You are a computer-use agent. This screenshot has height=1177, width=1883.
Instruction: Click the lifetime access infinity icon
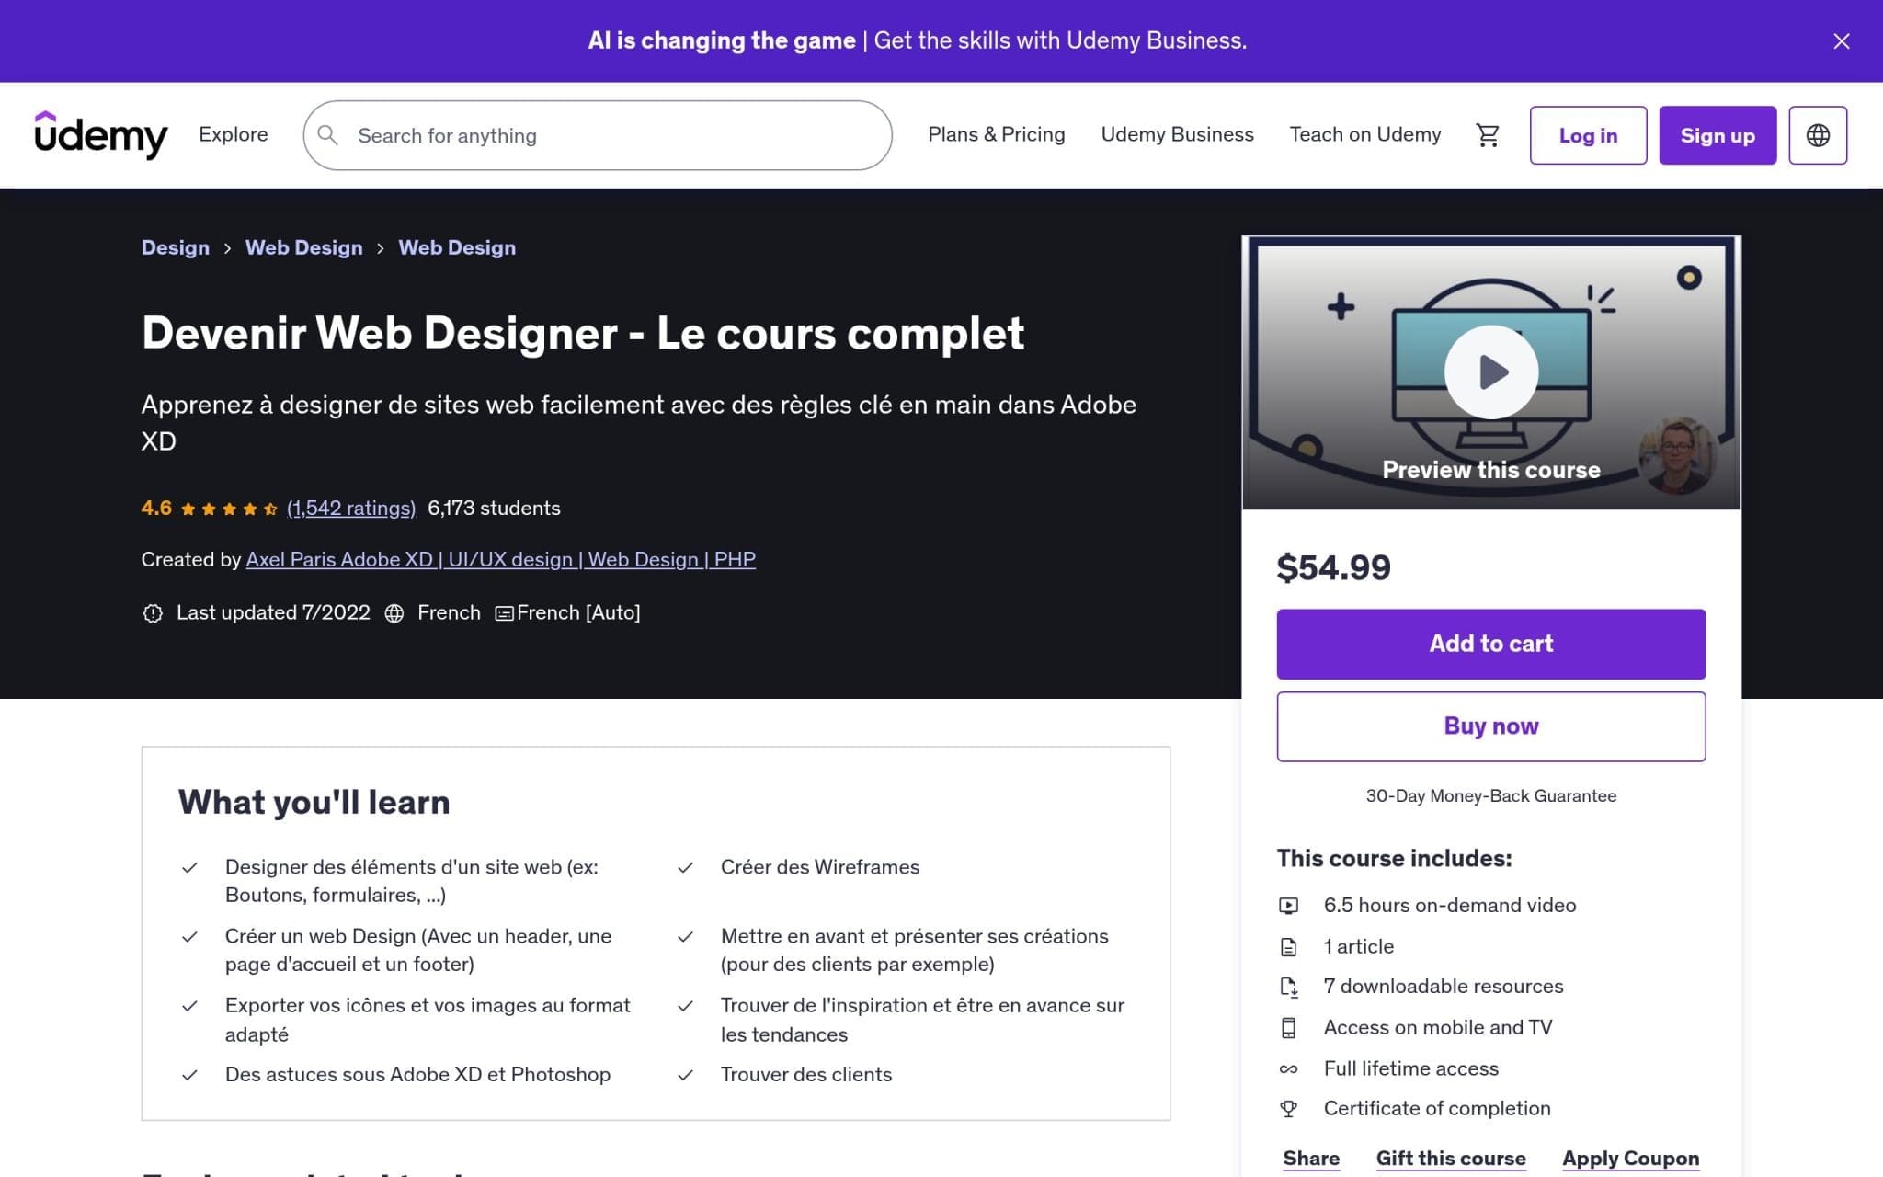click(x=1288, y=1069)
